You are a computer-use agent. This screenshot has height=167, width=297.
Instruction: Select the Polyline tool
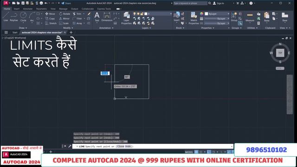pos(14,17)
